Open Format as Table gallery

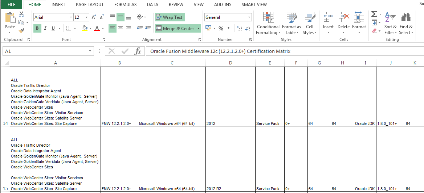click(x=291, y=24)
